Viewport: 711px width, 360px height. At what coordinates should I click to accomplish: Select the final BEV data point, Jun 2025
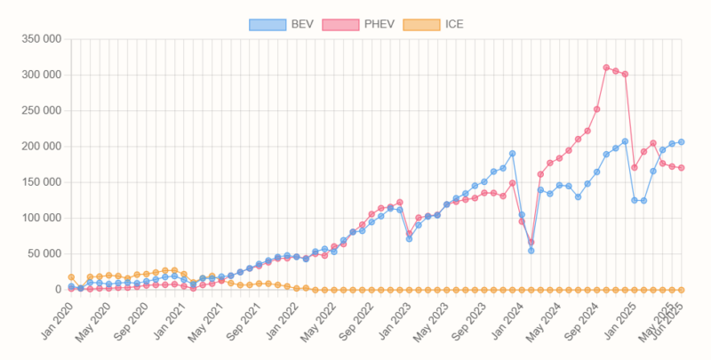point(682,142)
